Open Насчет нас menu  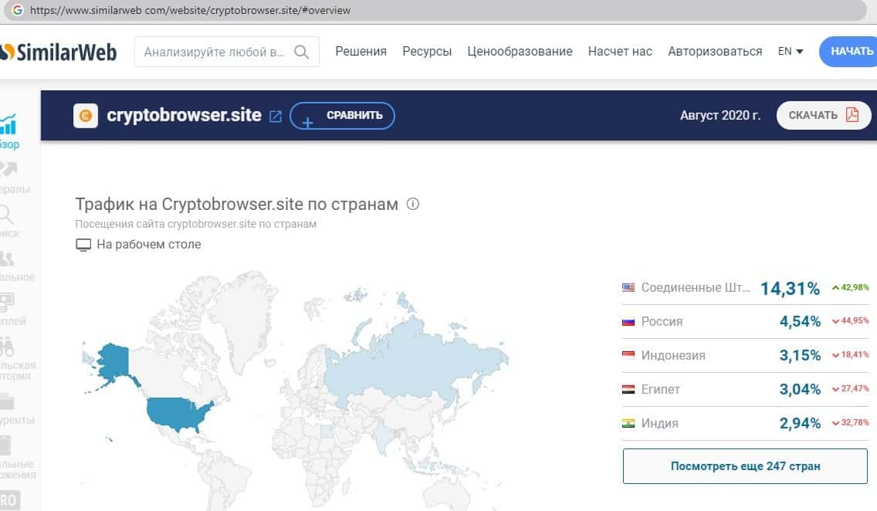620,52
